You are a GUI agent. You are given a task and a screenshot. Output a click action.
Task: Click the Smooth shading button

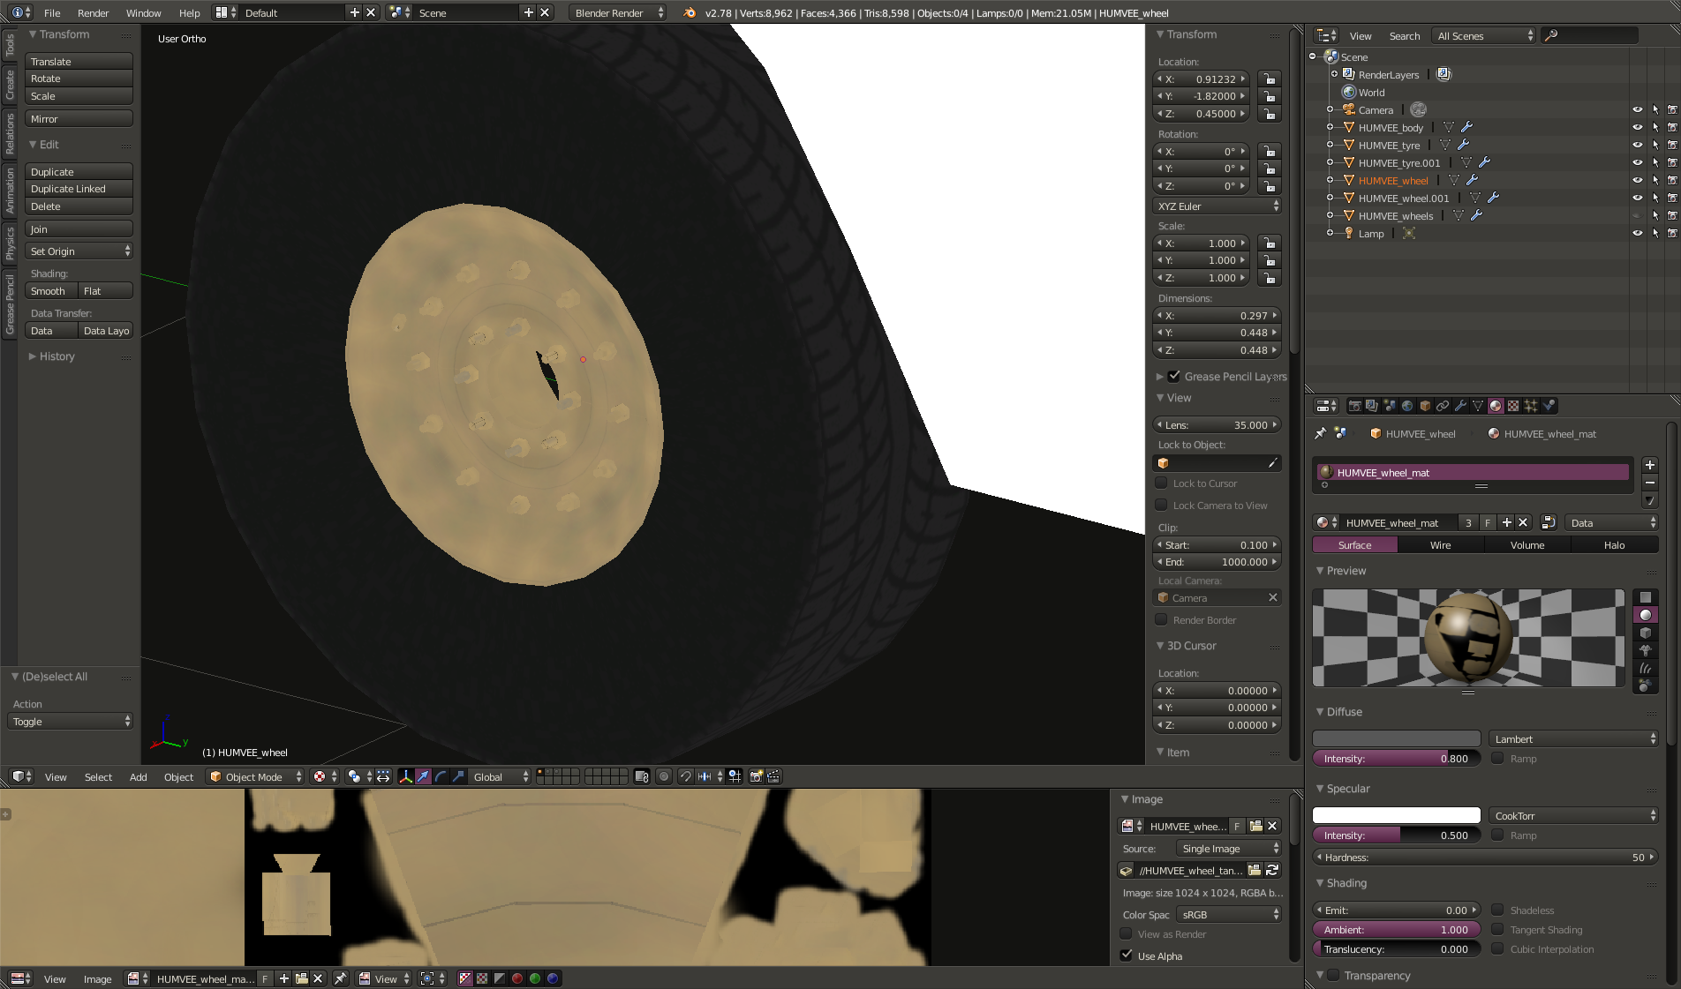point(51,291)
